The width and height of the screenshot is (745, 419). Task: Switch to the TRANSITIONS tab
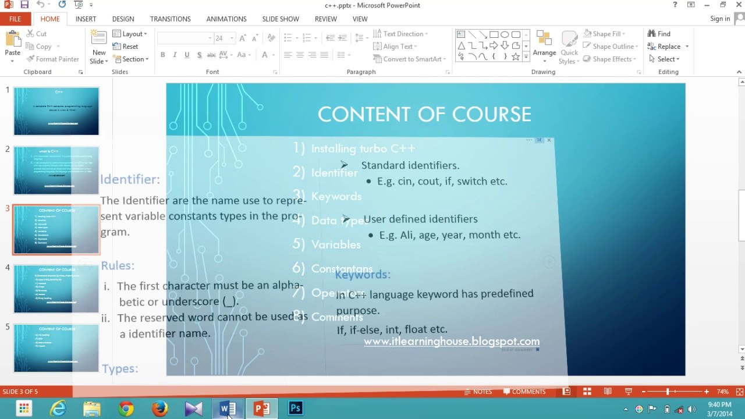[x=170, y=19]
